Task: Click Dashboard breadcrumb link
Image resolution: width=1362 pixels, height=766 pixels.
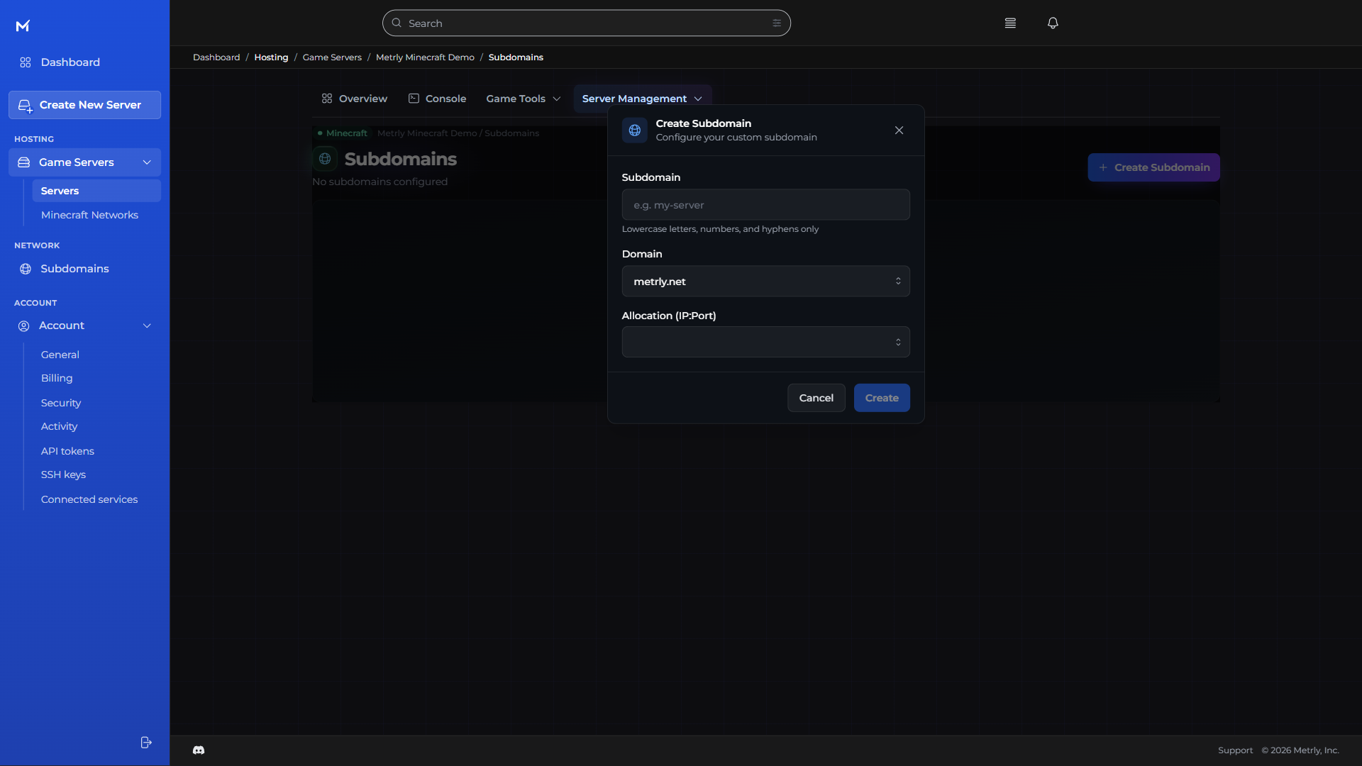Action: pyautogui.click(x=216, y=57)
